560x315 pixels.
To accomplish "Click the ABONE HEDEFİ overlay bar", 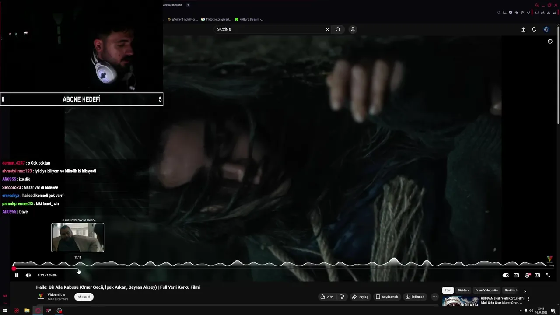I will tap(81, 99).
